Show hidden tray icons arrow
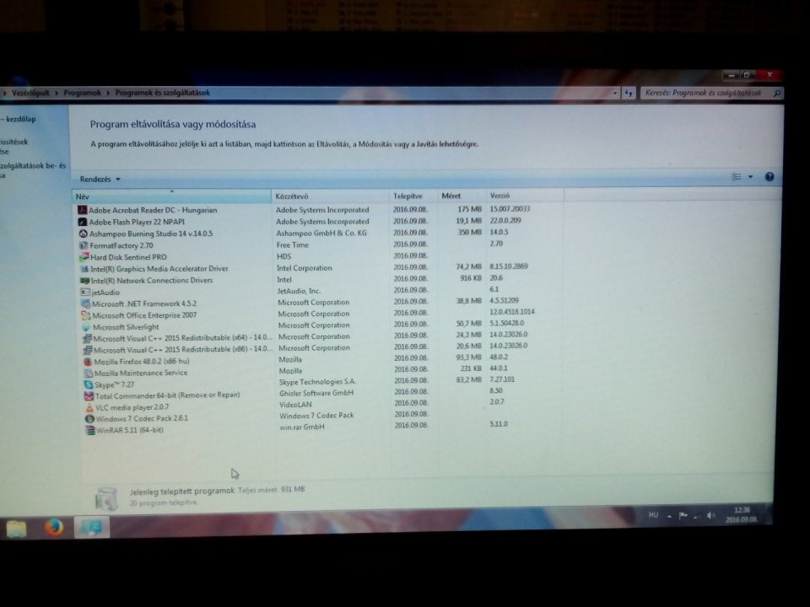The width and height of the screenshot is (810, 607). pos(669,516)
